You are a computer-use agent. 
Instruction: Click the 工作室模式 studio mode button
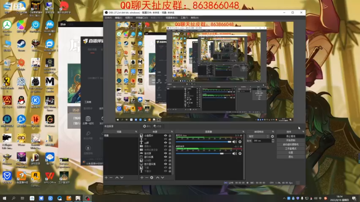(x=291, y=149)
